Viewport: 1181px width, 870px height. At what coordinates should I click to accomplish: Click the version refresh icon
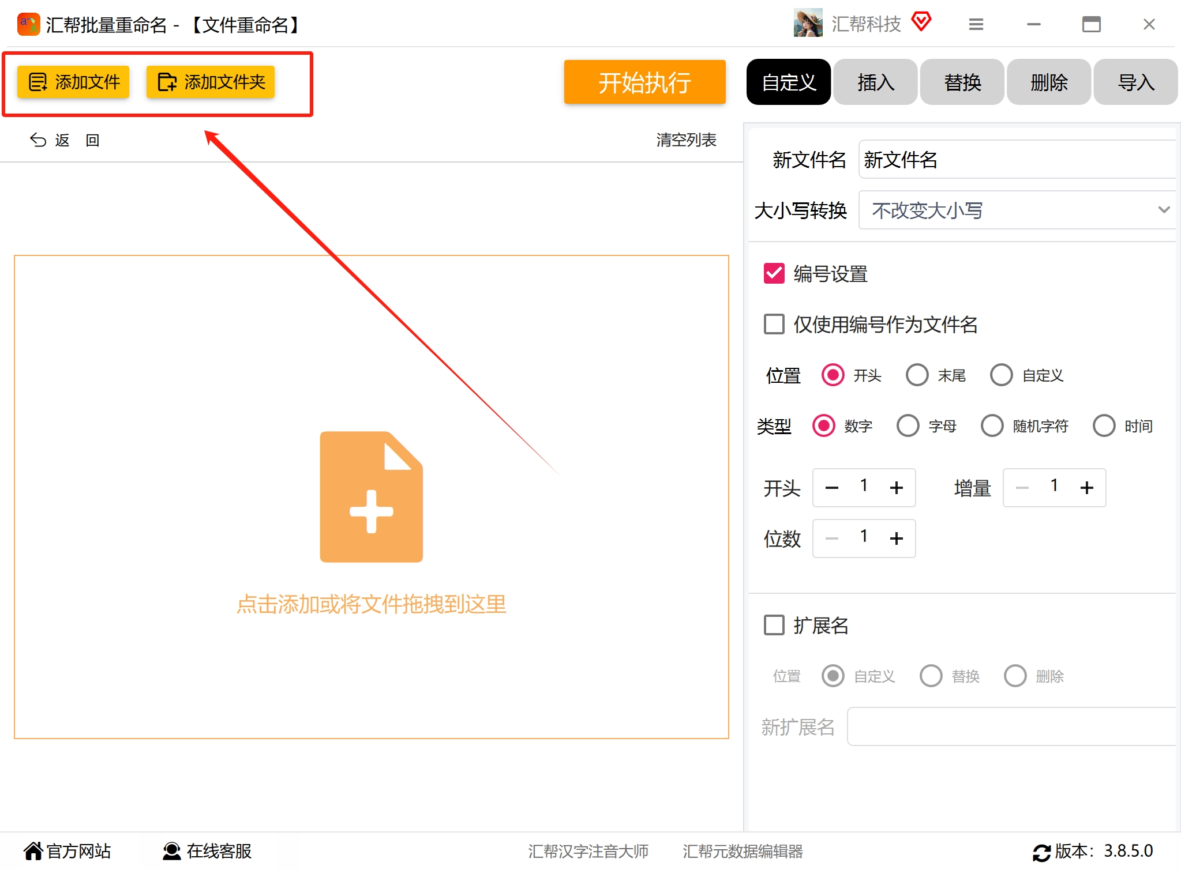(x=1041, y=852)
